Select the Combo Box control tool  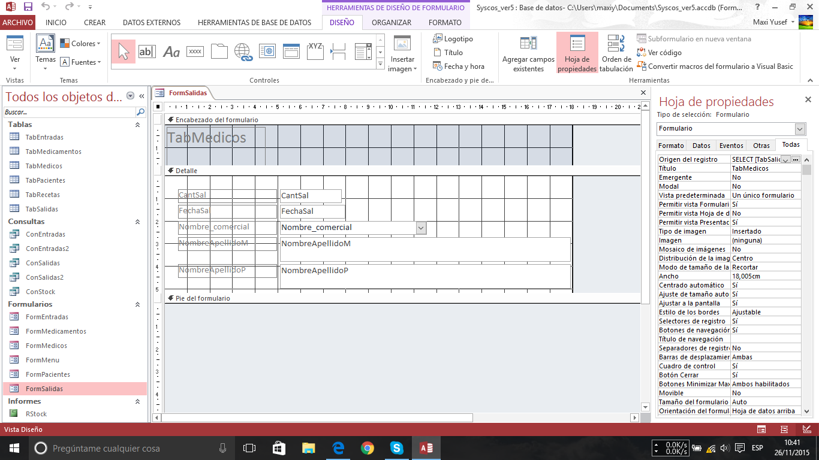coord(363,52)
